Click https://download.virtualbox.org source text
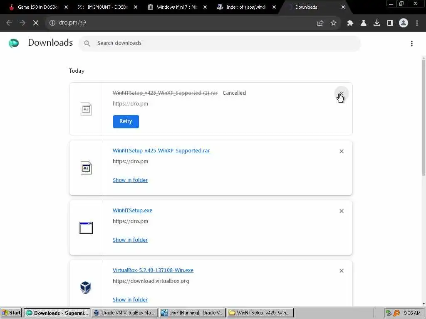 coord(151,281)
